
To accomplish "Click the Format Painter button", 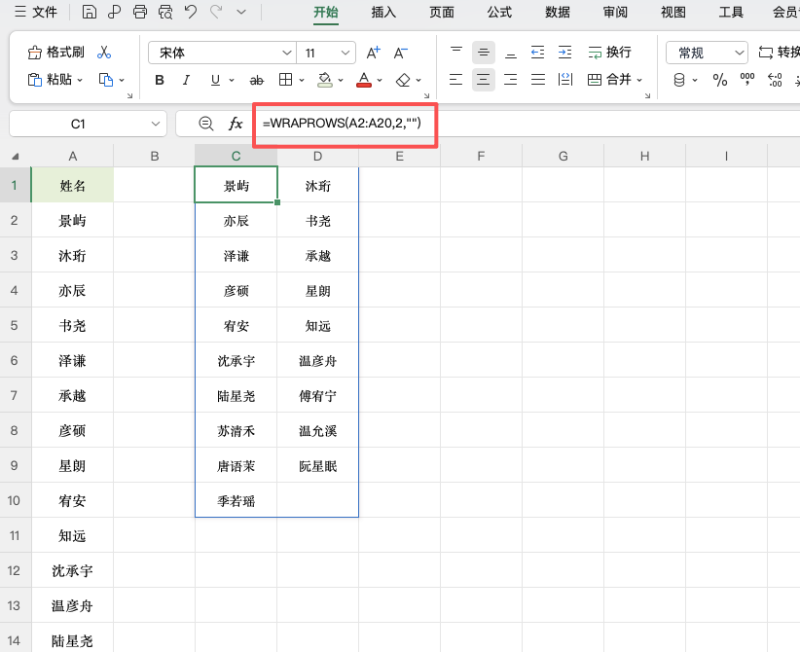I will pyautogui.click(x=56, y=52).
